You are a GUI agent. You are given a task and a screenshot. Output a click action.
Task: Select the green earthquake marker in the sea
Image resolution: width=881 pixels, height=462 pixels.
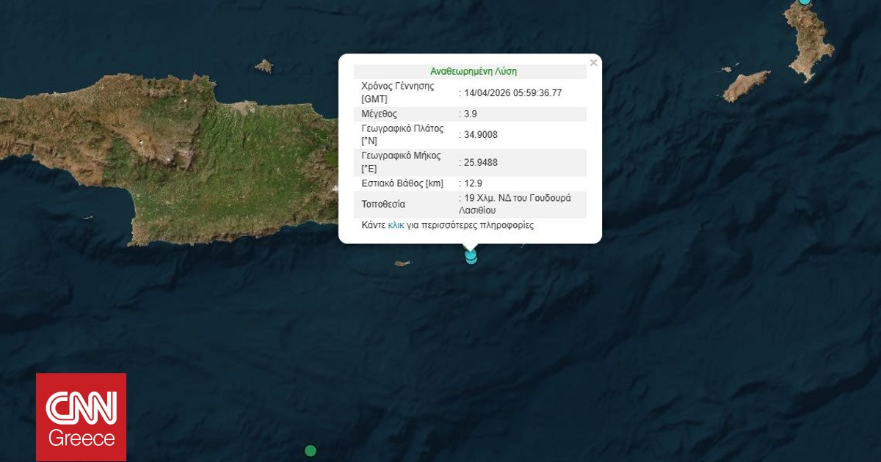[311, 450]
